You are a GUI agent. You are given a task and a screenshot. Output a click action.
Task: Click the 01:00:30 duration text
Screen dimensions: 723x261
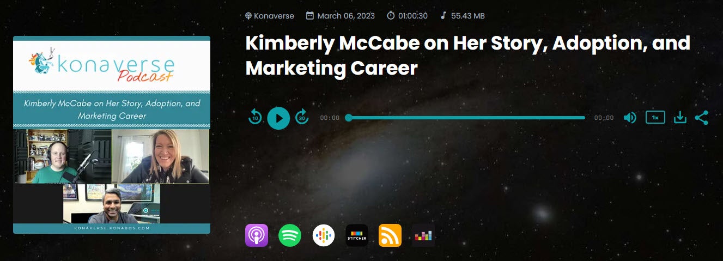[414, 16]
